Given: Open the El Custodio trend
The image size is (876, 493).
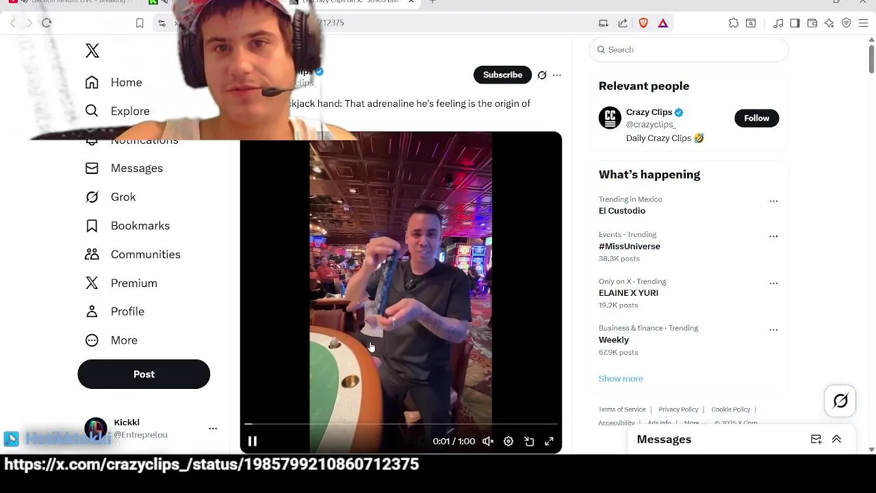Looking at the screenshot, I should point(622,211).
